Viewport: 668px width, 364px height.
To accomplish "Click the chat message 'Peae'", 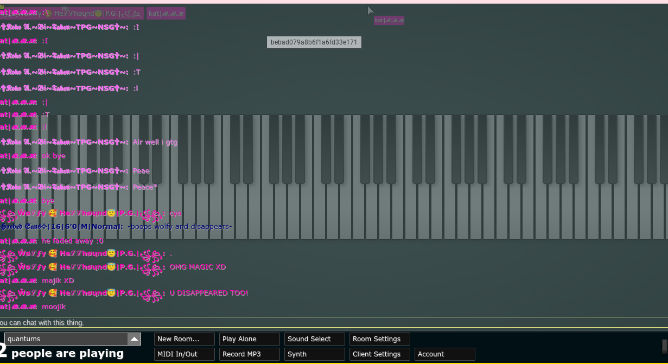I will tap(141, 171).
